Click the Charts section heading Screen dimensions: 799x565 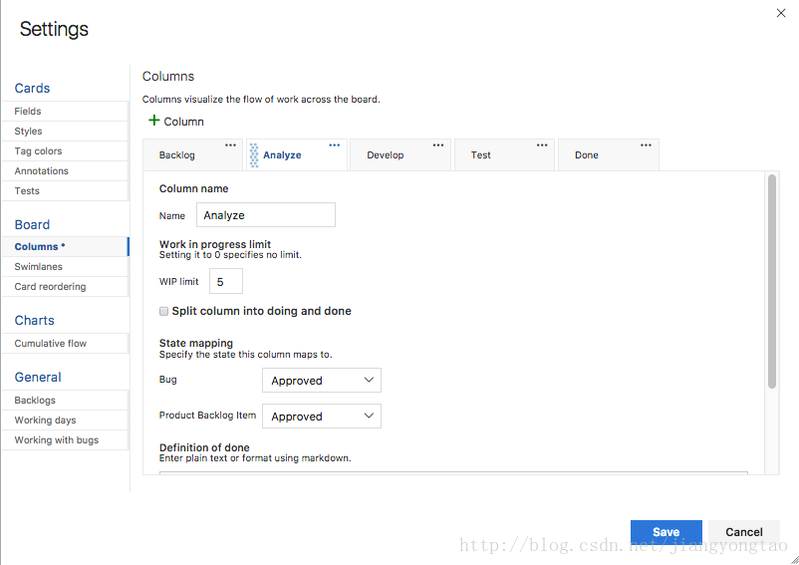(34, 320)
